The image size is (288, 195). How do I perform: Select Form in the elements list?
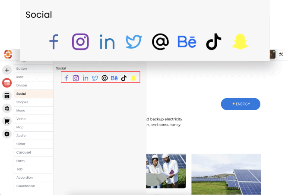pos(33,161)
